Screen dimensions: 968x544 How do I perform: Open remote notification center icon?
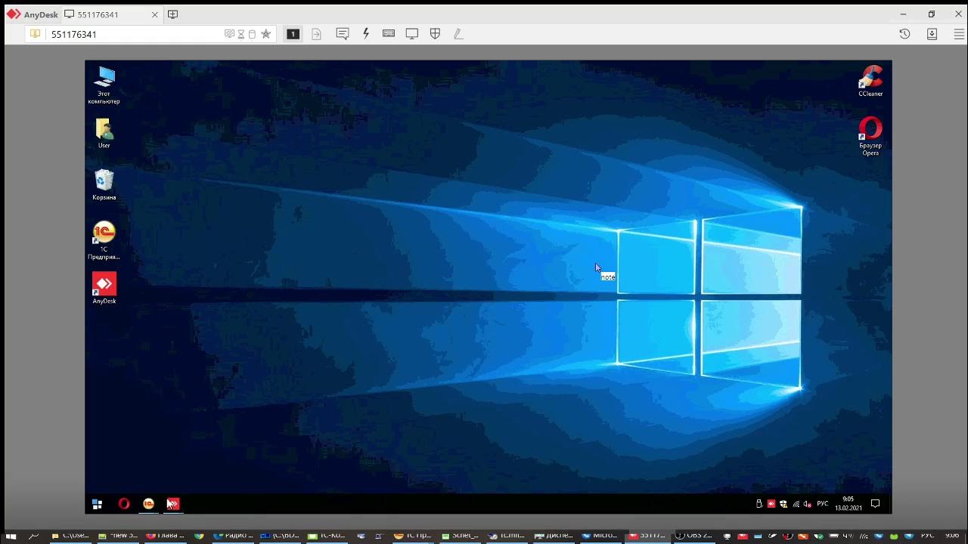pos(876,504)
